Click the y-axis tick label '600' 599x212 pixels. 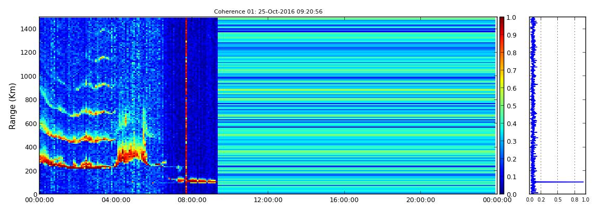(x=31, y=124)
